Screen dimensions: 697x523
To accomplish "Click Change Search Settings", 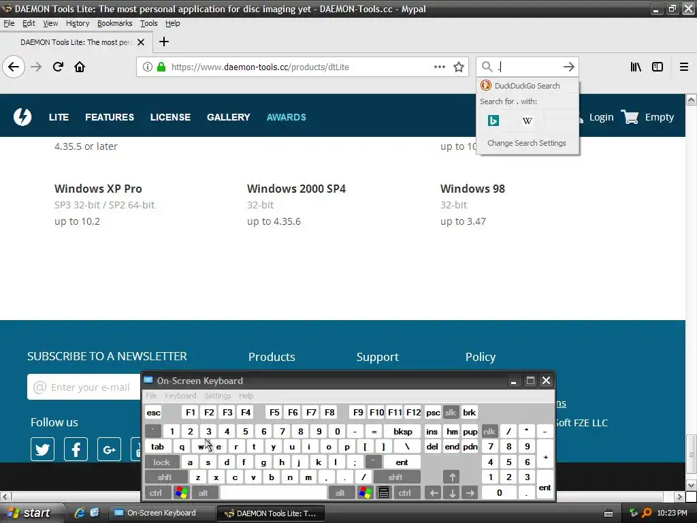I will 527,143.
